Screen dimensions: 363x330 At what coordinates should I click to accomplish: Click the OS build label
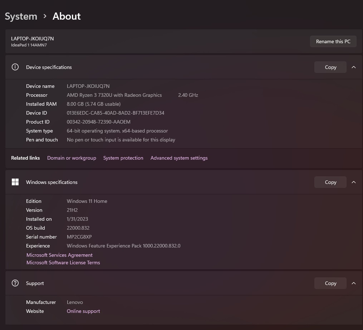click(35, 228)
